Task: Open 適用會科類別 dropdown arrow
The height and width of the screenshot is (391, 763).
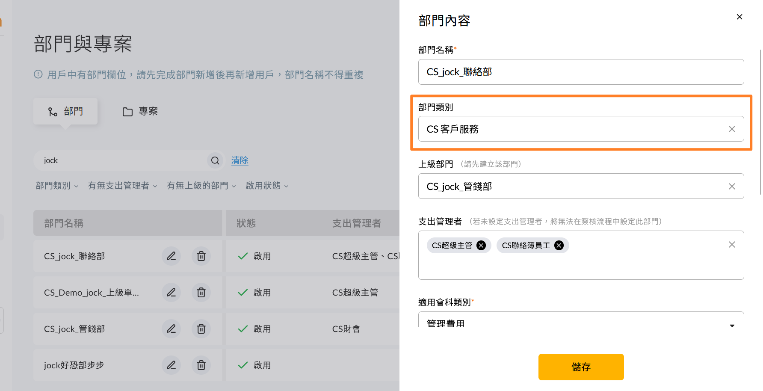Action: point(732,325)
